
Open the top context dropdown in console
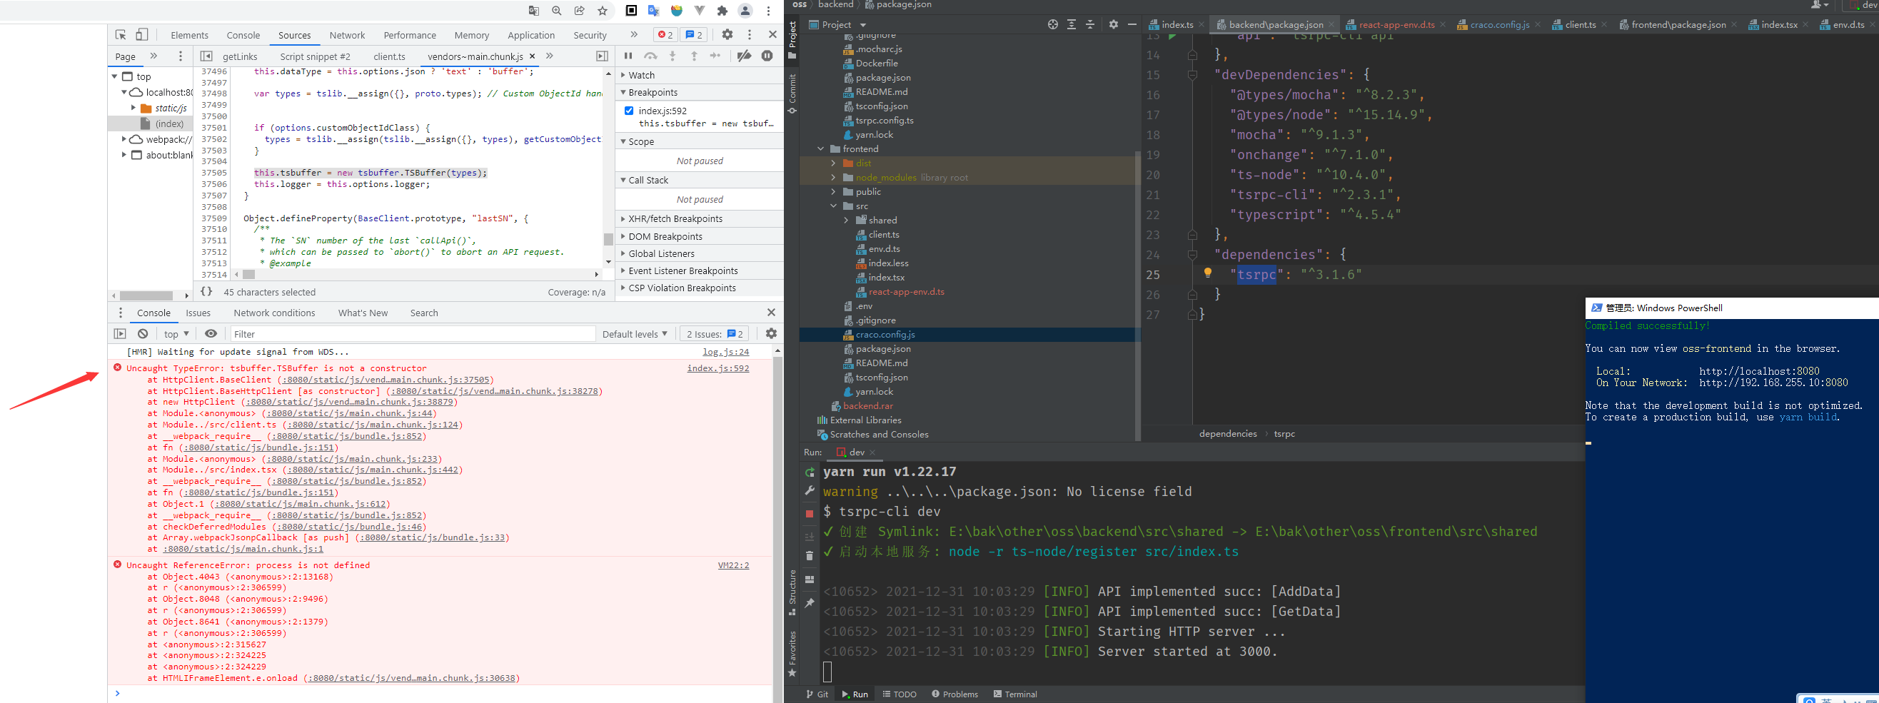176,334
